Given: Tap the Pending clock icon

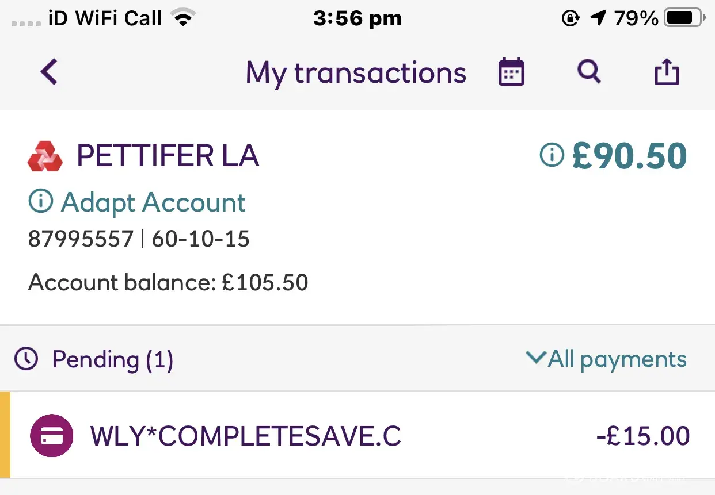Looking at the screenshot, I should coord(26,359).
